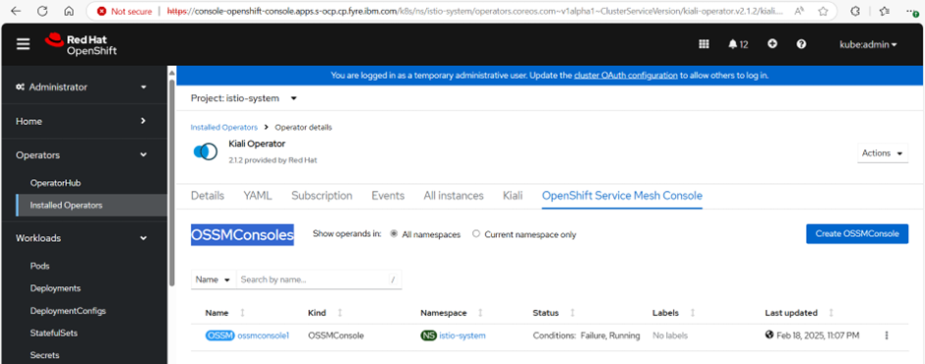925x364 pixels.
Task: Click the Red Hat OpenShift logo
Action: tap(81, 45)
